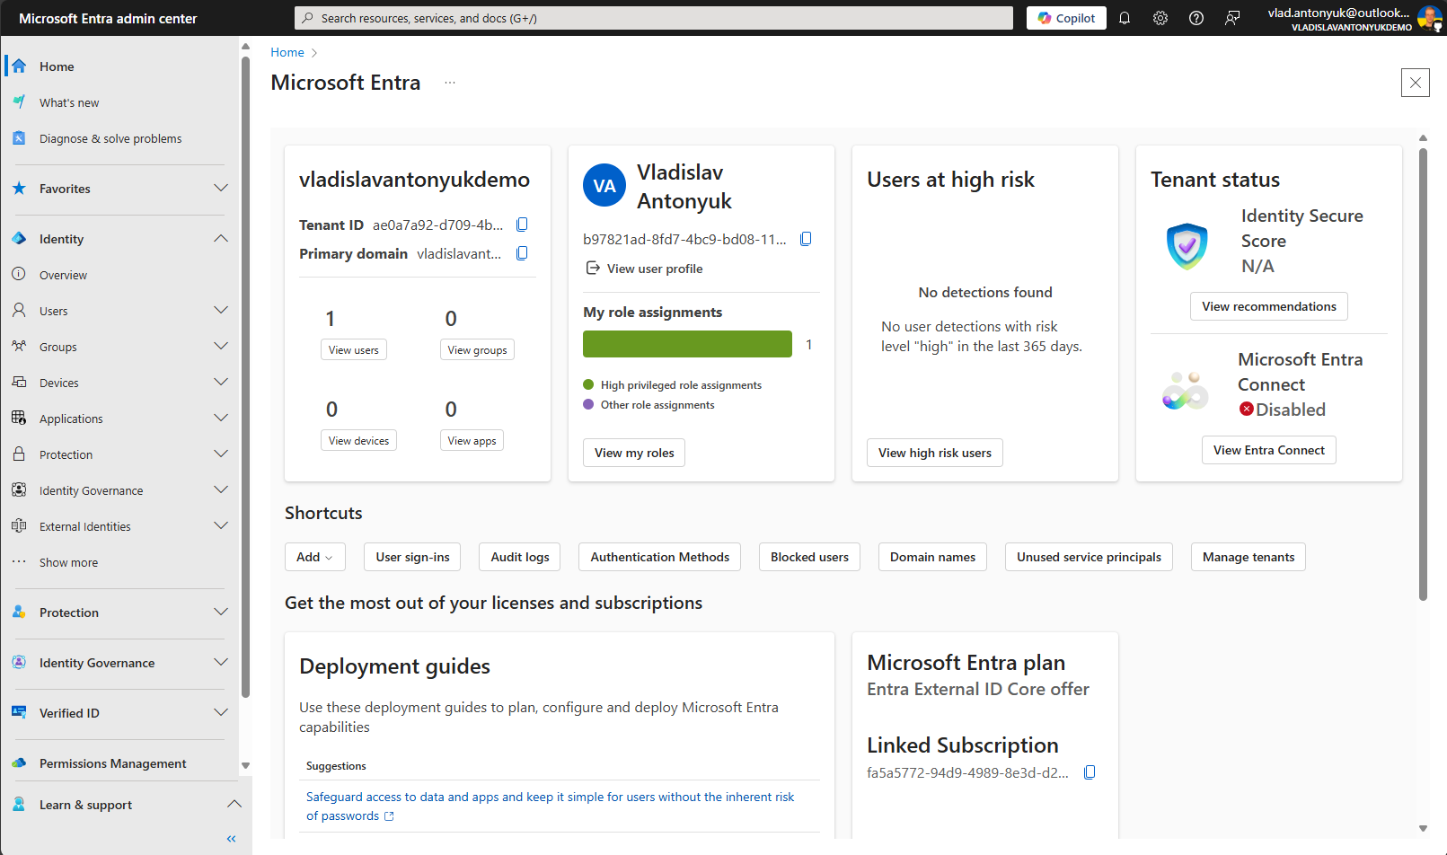Click the Permissions Management cloud icon
Screen dimensions: 1447x855
19,763
